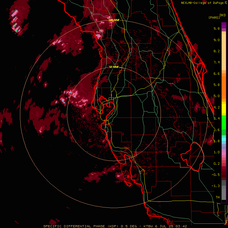Click the 2.6 scale value
This screenshot has width=228, height=228.
[217, 130]
